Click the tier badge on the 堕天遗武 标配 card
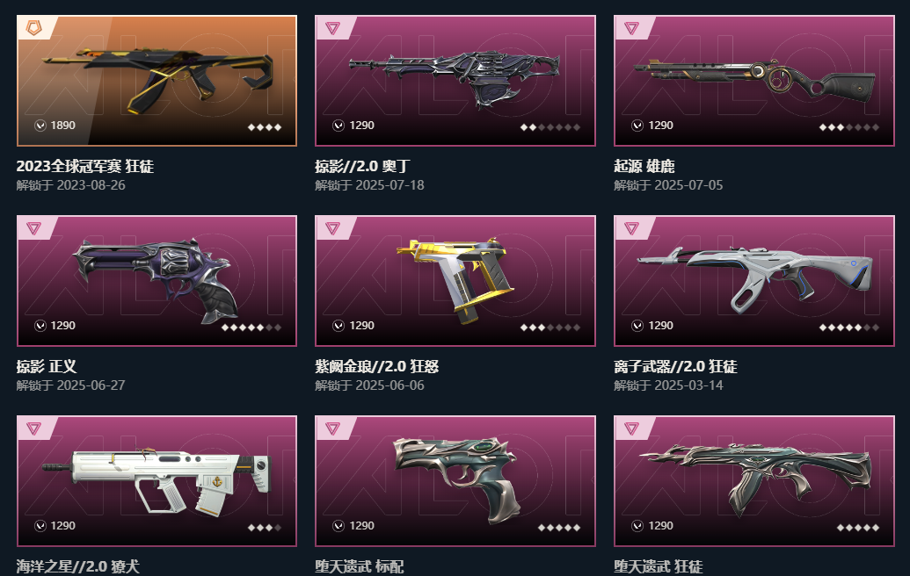The width and height of the screenshot is (910, 576). pos(332,428)
